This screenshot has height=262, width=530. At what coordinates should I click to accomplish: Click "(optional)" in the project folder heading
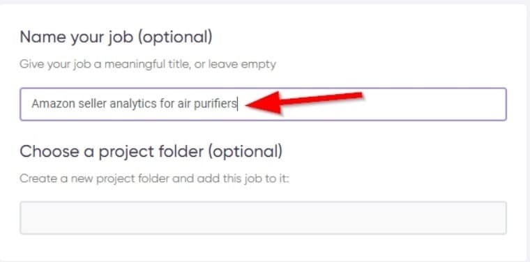click(244, 152)
